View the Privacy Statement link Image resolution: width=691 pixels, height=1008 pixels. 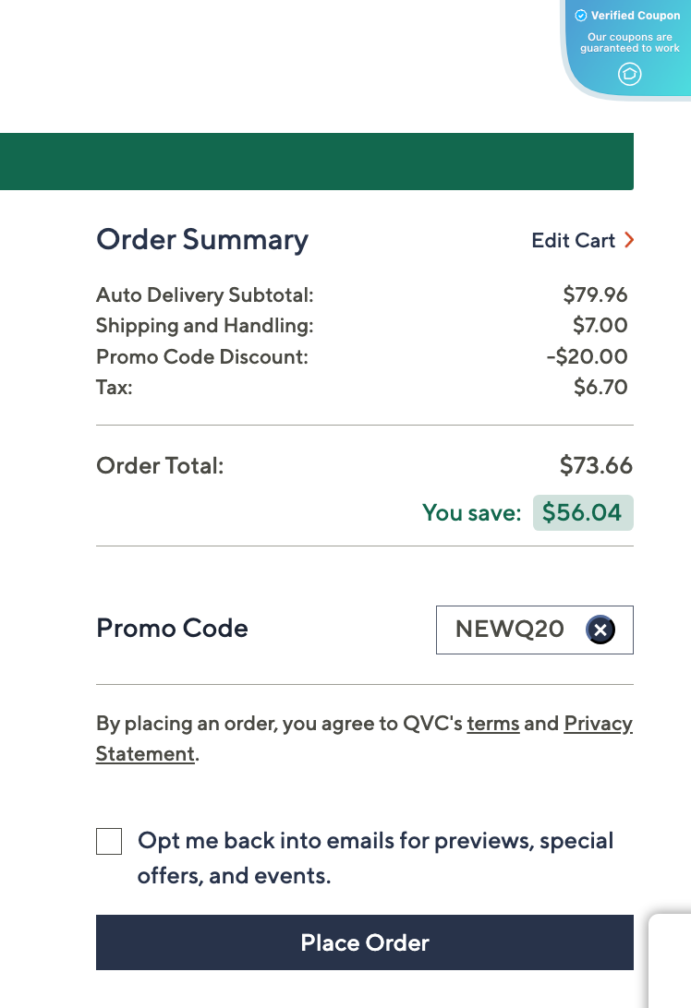[x=598, y=723]
